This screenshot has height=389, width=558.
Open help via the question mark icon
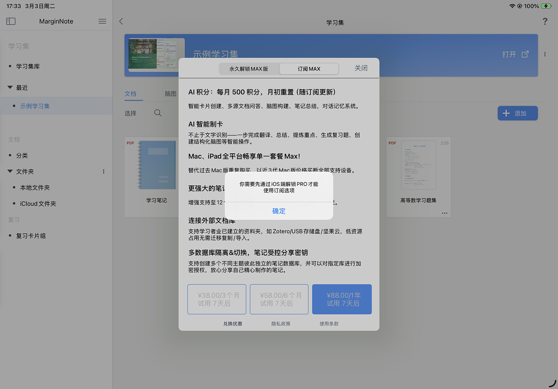[545, 21]
